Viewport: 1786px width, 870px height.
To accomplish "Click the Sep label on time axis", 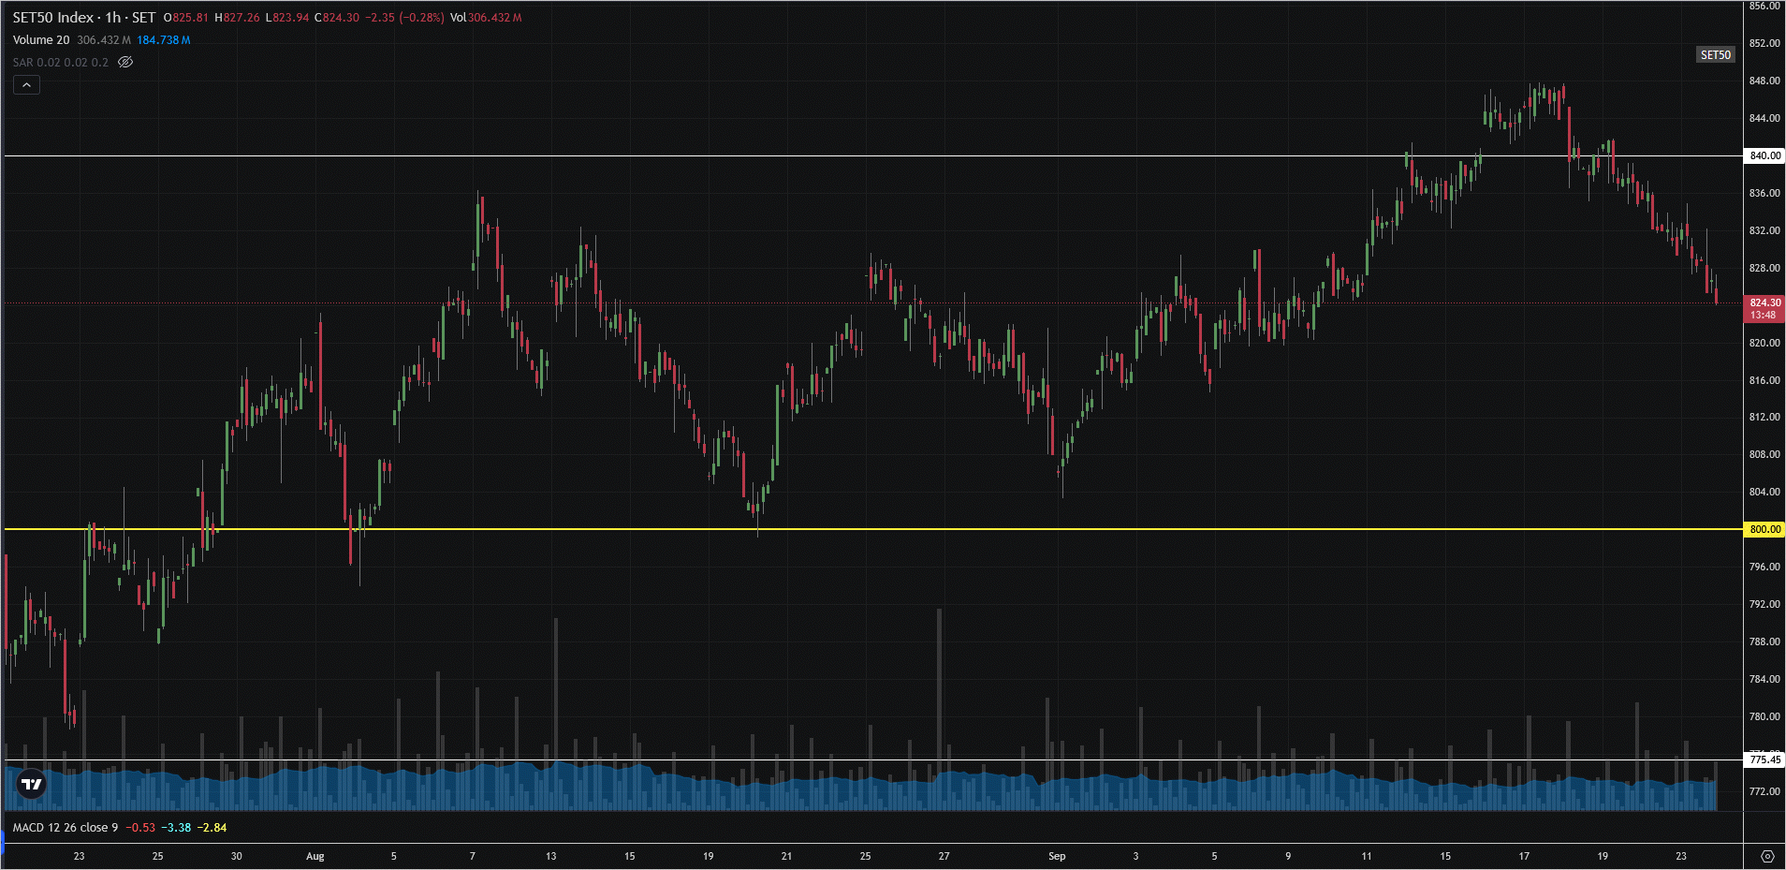I will [x=1057, y=856].
